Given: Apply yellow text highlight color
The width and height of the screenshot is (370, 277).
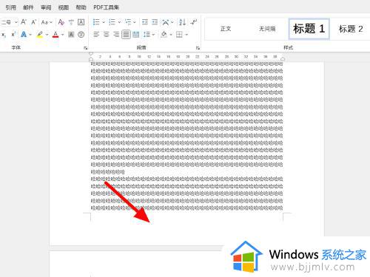Looking at the screenshot, I should click(x=40, y=35).
